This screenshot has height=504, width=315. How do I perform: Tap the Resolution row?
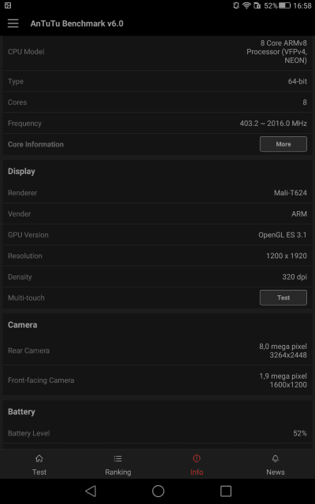pos(157,256)
